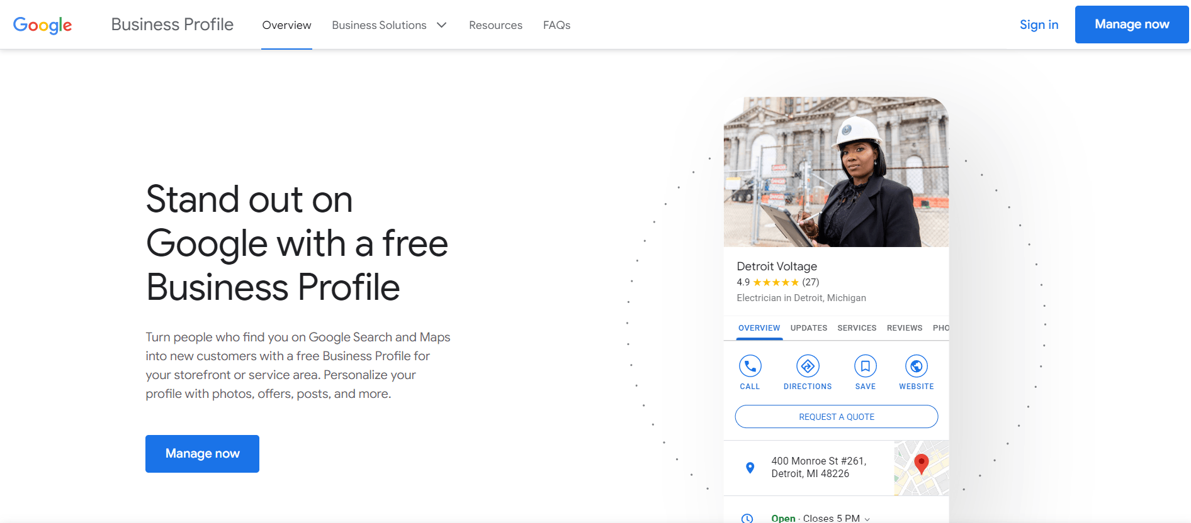
Task: Click the red map marker thumbnail
Action: 922,468
